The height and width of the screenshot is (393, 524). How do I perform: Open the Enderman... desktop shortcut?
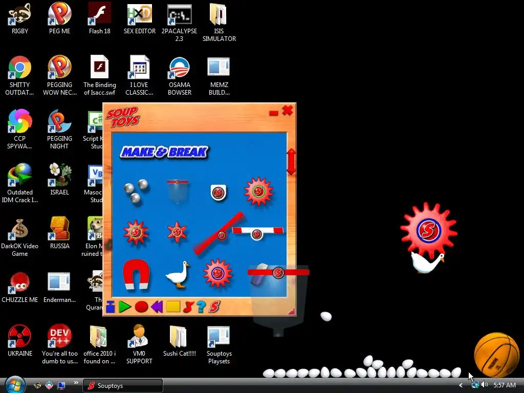point(59,288)
